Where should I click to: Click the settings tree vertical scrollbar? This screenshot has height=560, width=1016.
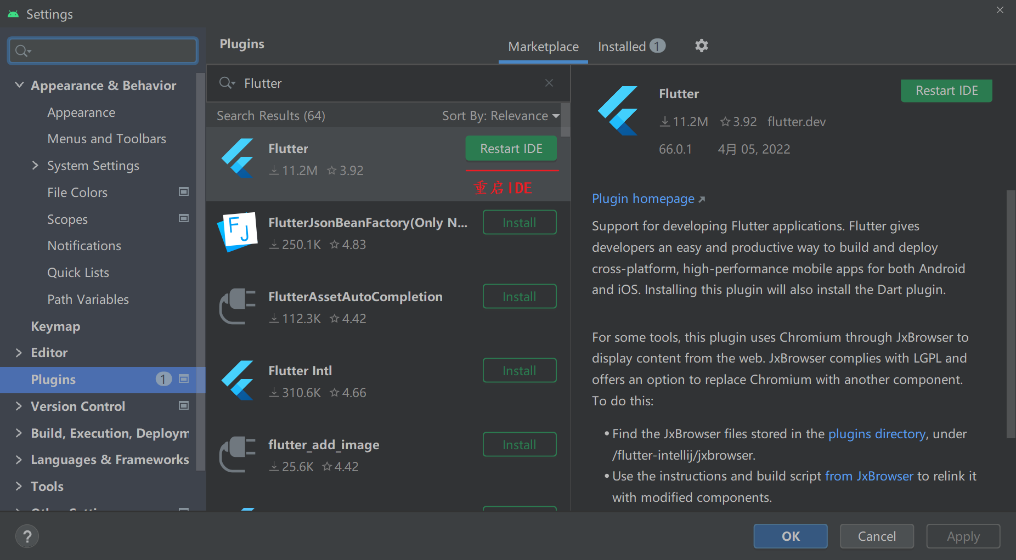click(x=200, y=271)
